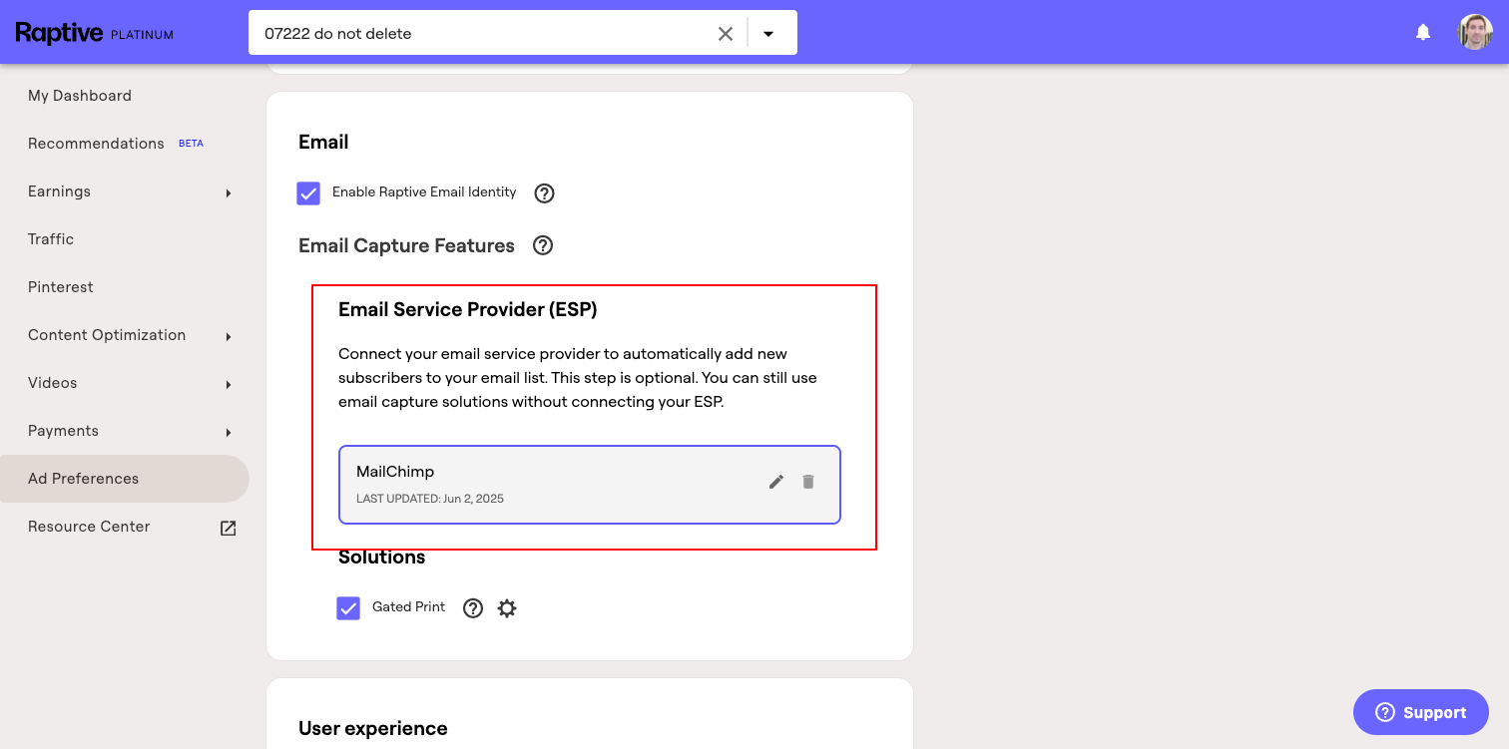1509x749 pixels.
Task: Select the MailChimp provider card
Action: pos(590,485)
